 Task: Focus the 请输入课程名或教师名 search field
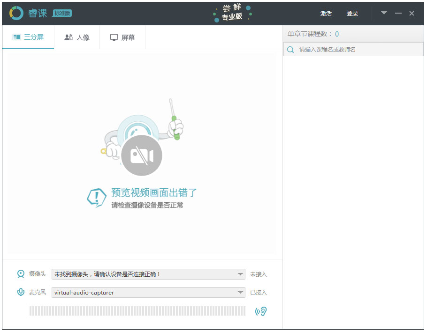pyautogui.click(x=353, y=49)
